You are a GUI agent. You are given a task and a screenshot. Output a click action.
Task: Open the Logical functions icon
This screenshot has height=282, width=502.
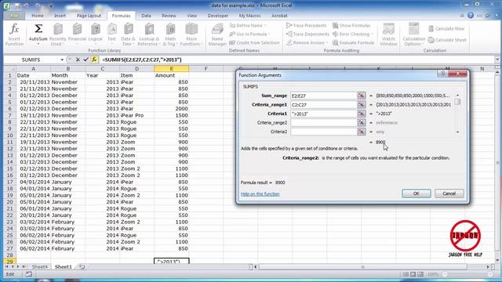pos(96,33)
